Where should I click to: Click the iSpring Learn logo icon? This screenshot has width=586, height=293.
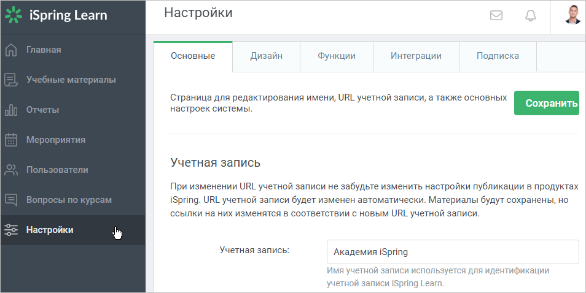pos(14,15)
